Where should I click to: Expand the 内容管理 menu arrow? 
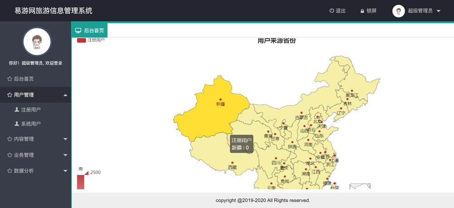coord(65,139)
